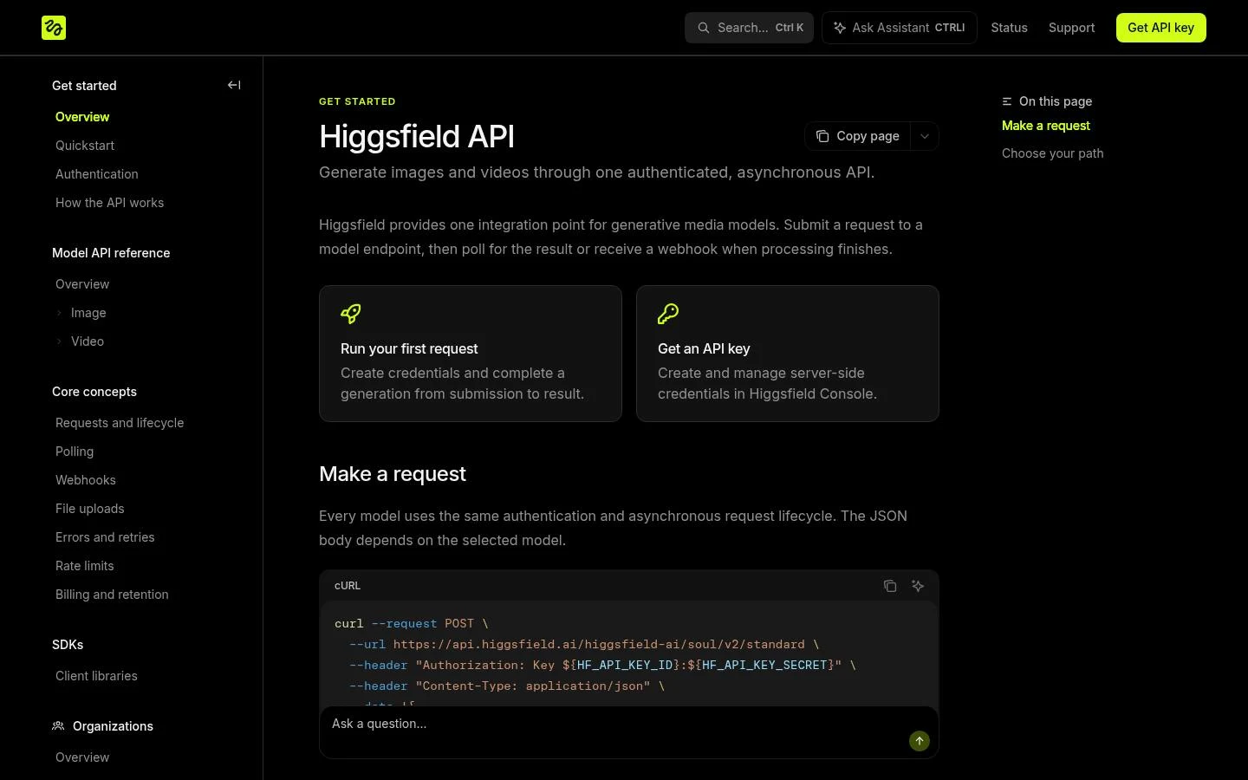Click the Organizations section heading

pyautogui.click(x=113, y=726)
